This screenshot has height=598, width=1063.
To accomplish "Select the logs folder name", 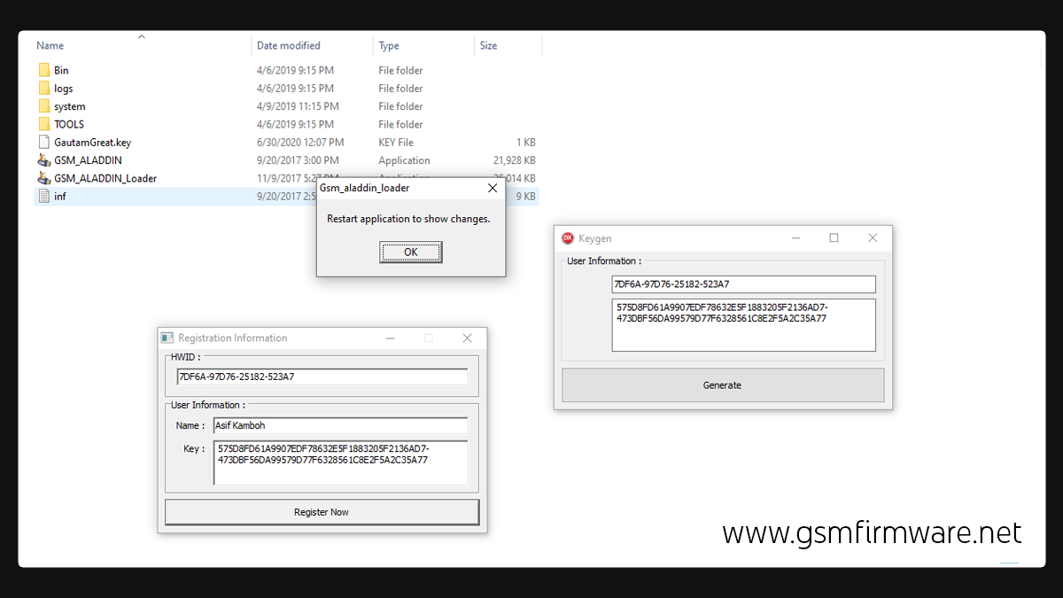I will click(64, 89).
